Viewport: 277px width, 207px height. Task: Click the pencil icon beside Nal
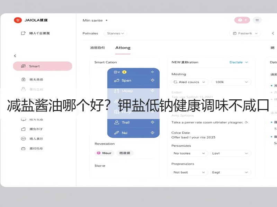(117, 133)
